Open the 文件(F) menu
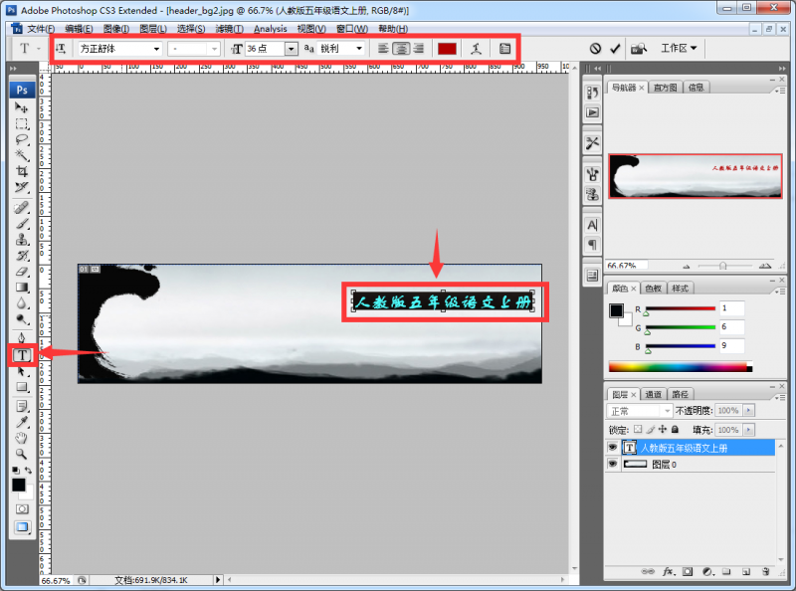Viewport: 796px width, 591px height. [x=41, y=29]
